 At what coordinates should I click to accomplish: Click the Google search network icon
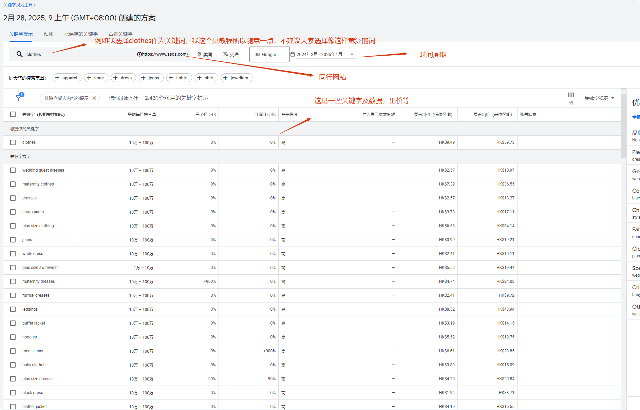pyautogui.click(x=258, y=54)
